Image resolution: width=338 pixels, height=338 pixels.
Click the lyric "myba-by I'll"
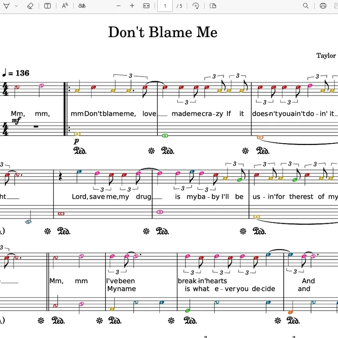(x=208, y=196)
